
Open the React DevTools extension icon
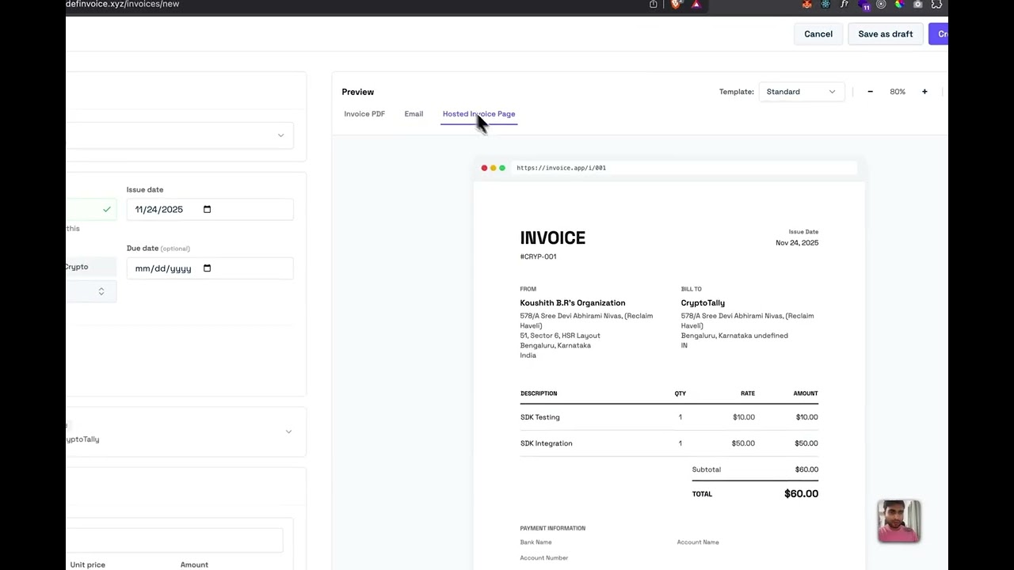[825, 4]
